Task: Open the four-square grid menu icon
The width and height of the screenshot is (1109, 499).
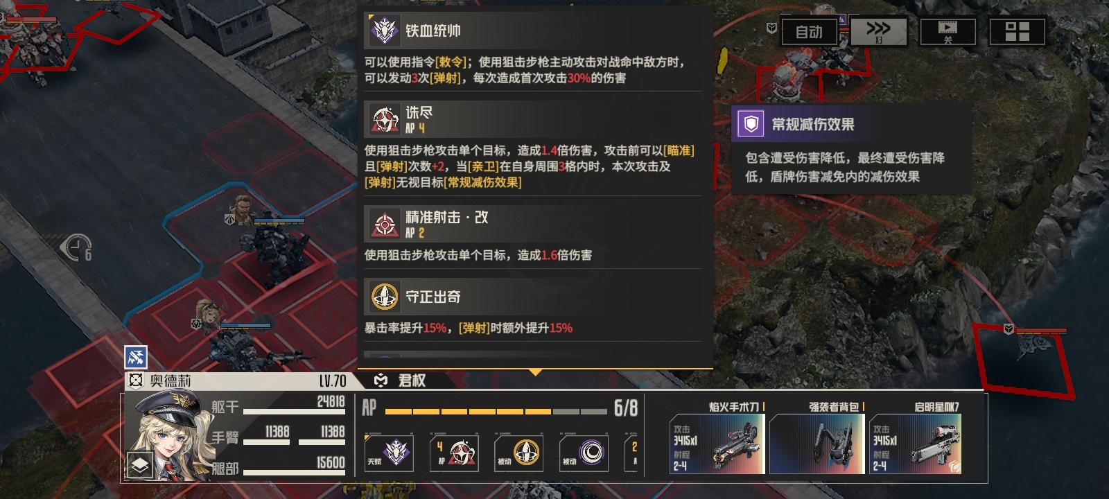Action: tap(1017, 32)
